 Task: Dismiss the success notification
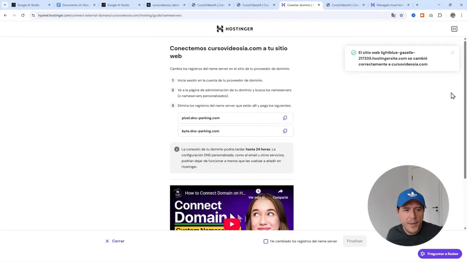(452, 52)
